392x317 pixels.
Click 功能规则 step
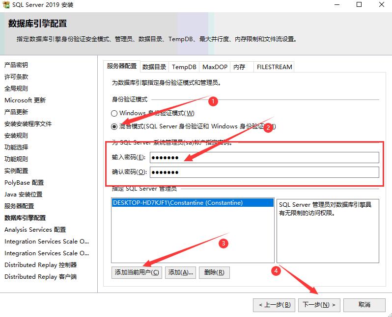[16, 159]
